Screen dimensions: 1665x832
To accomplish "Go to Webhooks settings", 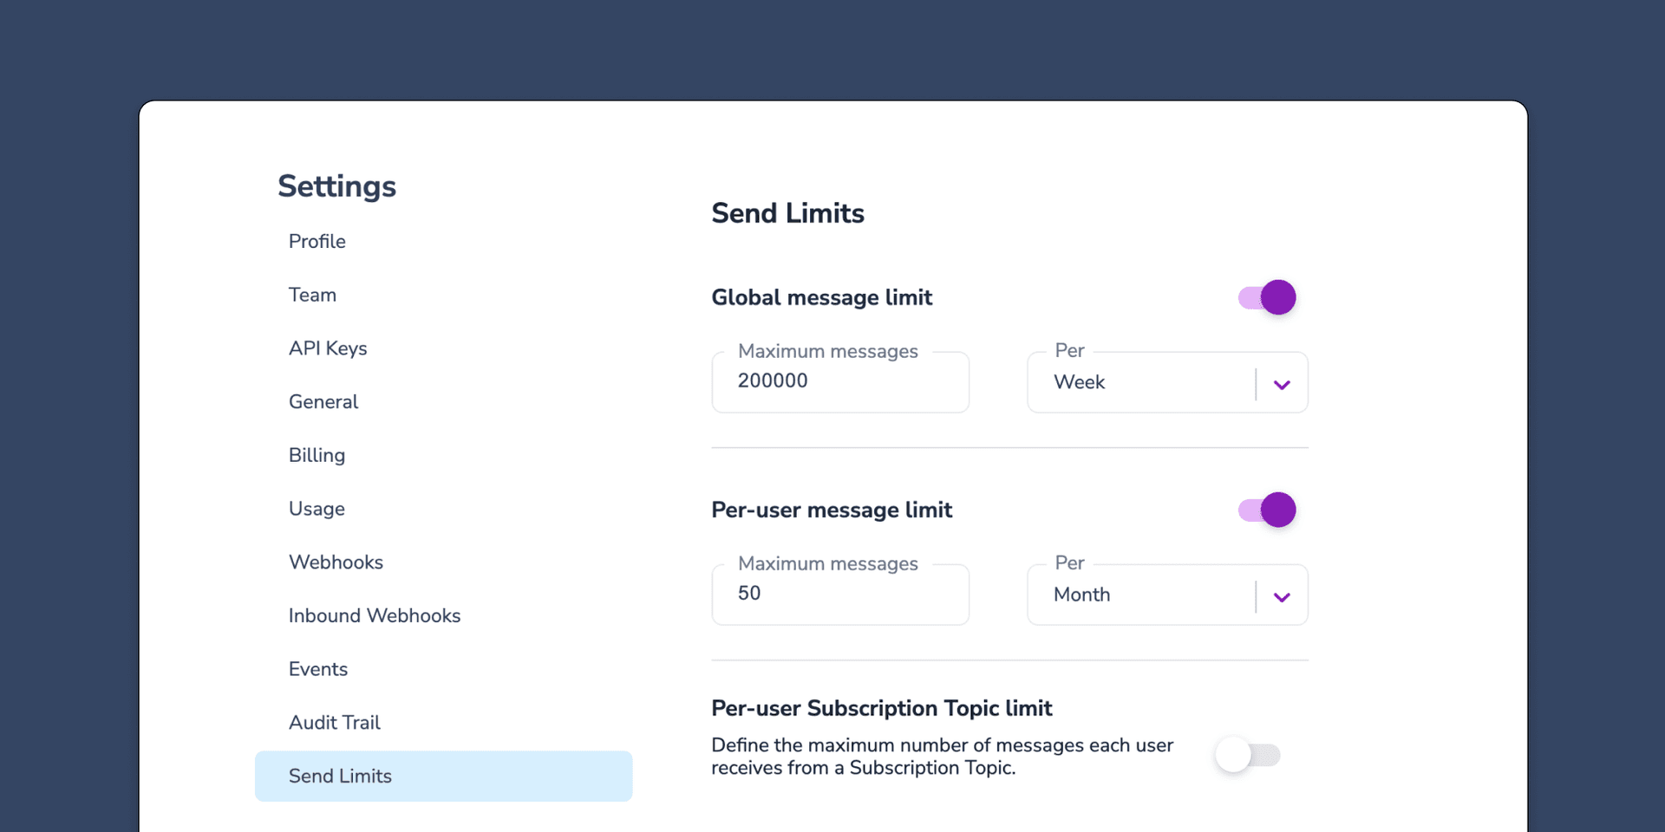I will pyautogui.click(x=336, y=562).
